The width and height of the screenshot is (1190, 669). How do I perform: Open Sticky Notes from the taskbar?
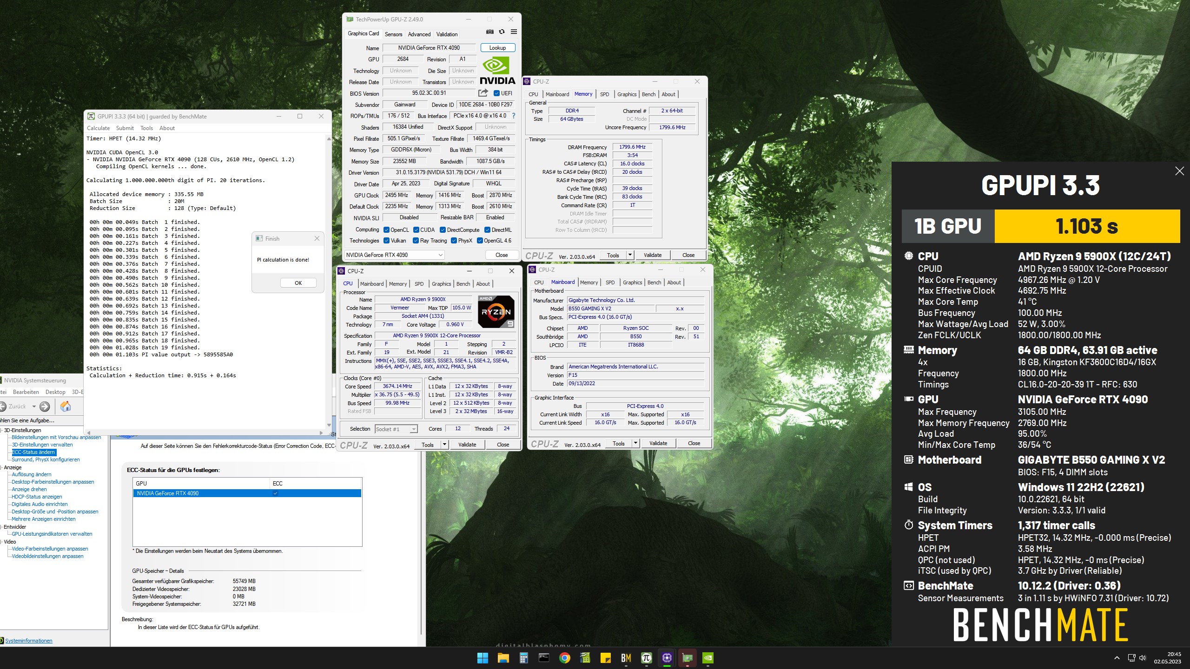tap(605, 658)
